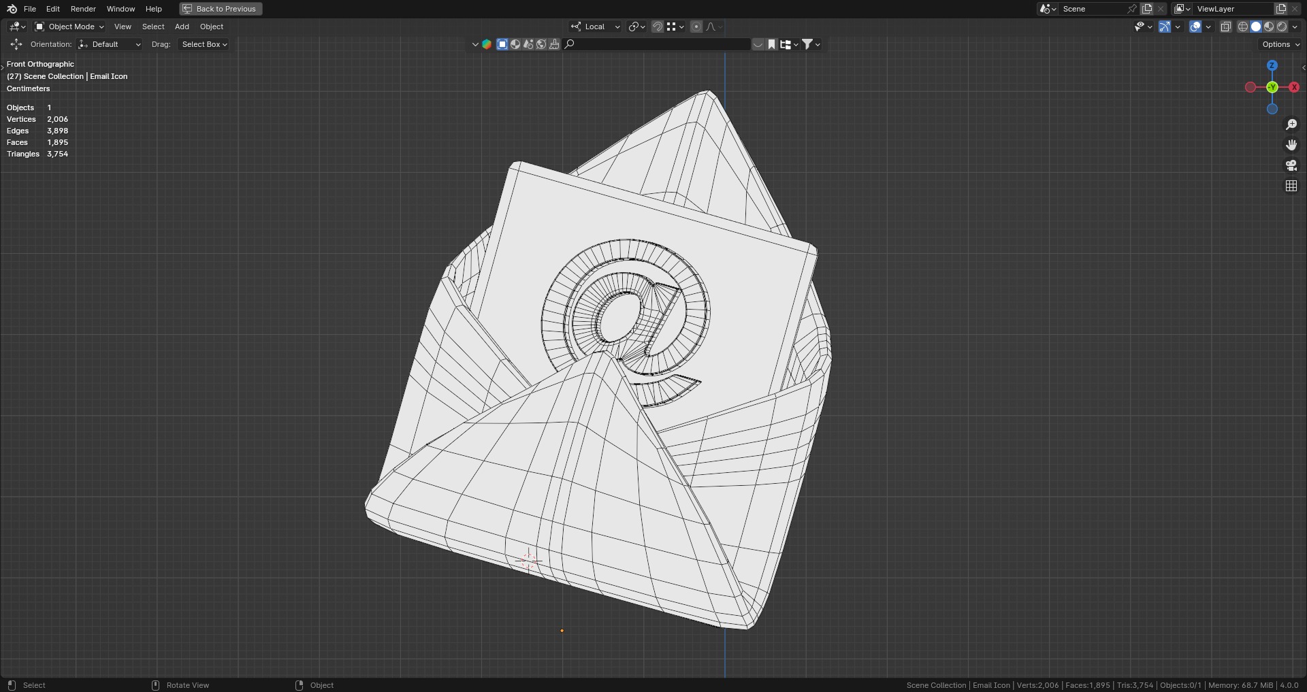Open the scene browse icon dropdown
The width and height of the screenshot is (1307, 692).
coord(1048,9)
